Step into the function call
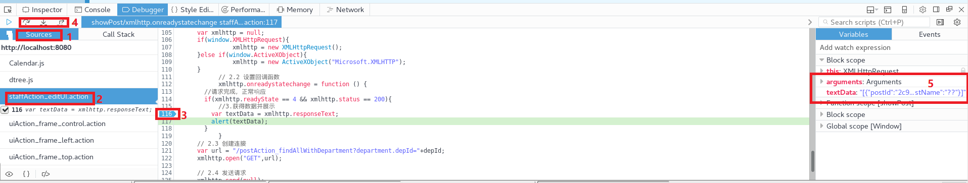The width and height of the screenshot is (968, 183). [44, 22]
